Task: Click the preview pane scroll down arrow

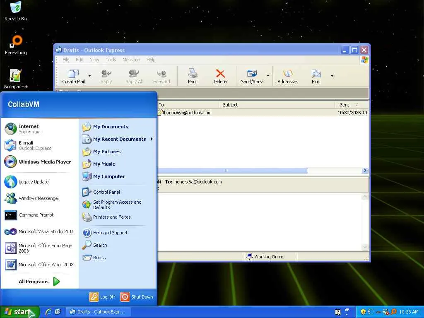Action: coord(365,247)
